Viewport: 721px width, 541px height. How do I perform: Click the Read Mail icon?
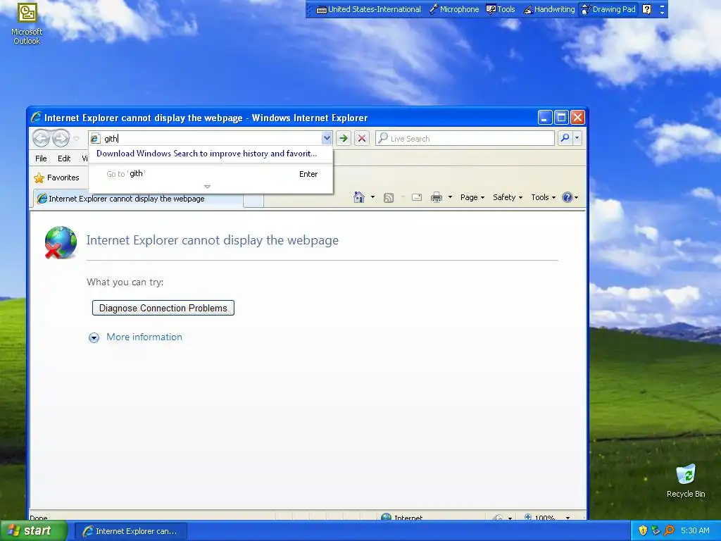pyautogui.click(x=417, y=197)
